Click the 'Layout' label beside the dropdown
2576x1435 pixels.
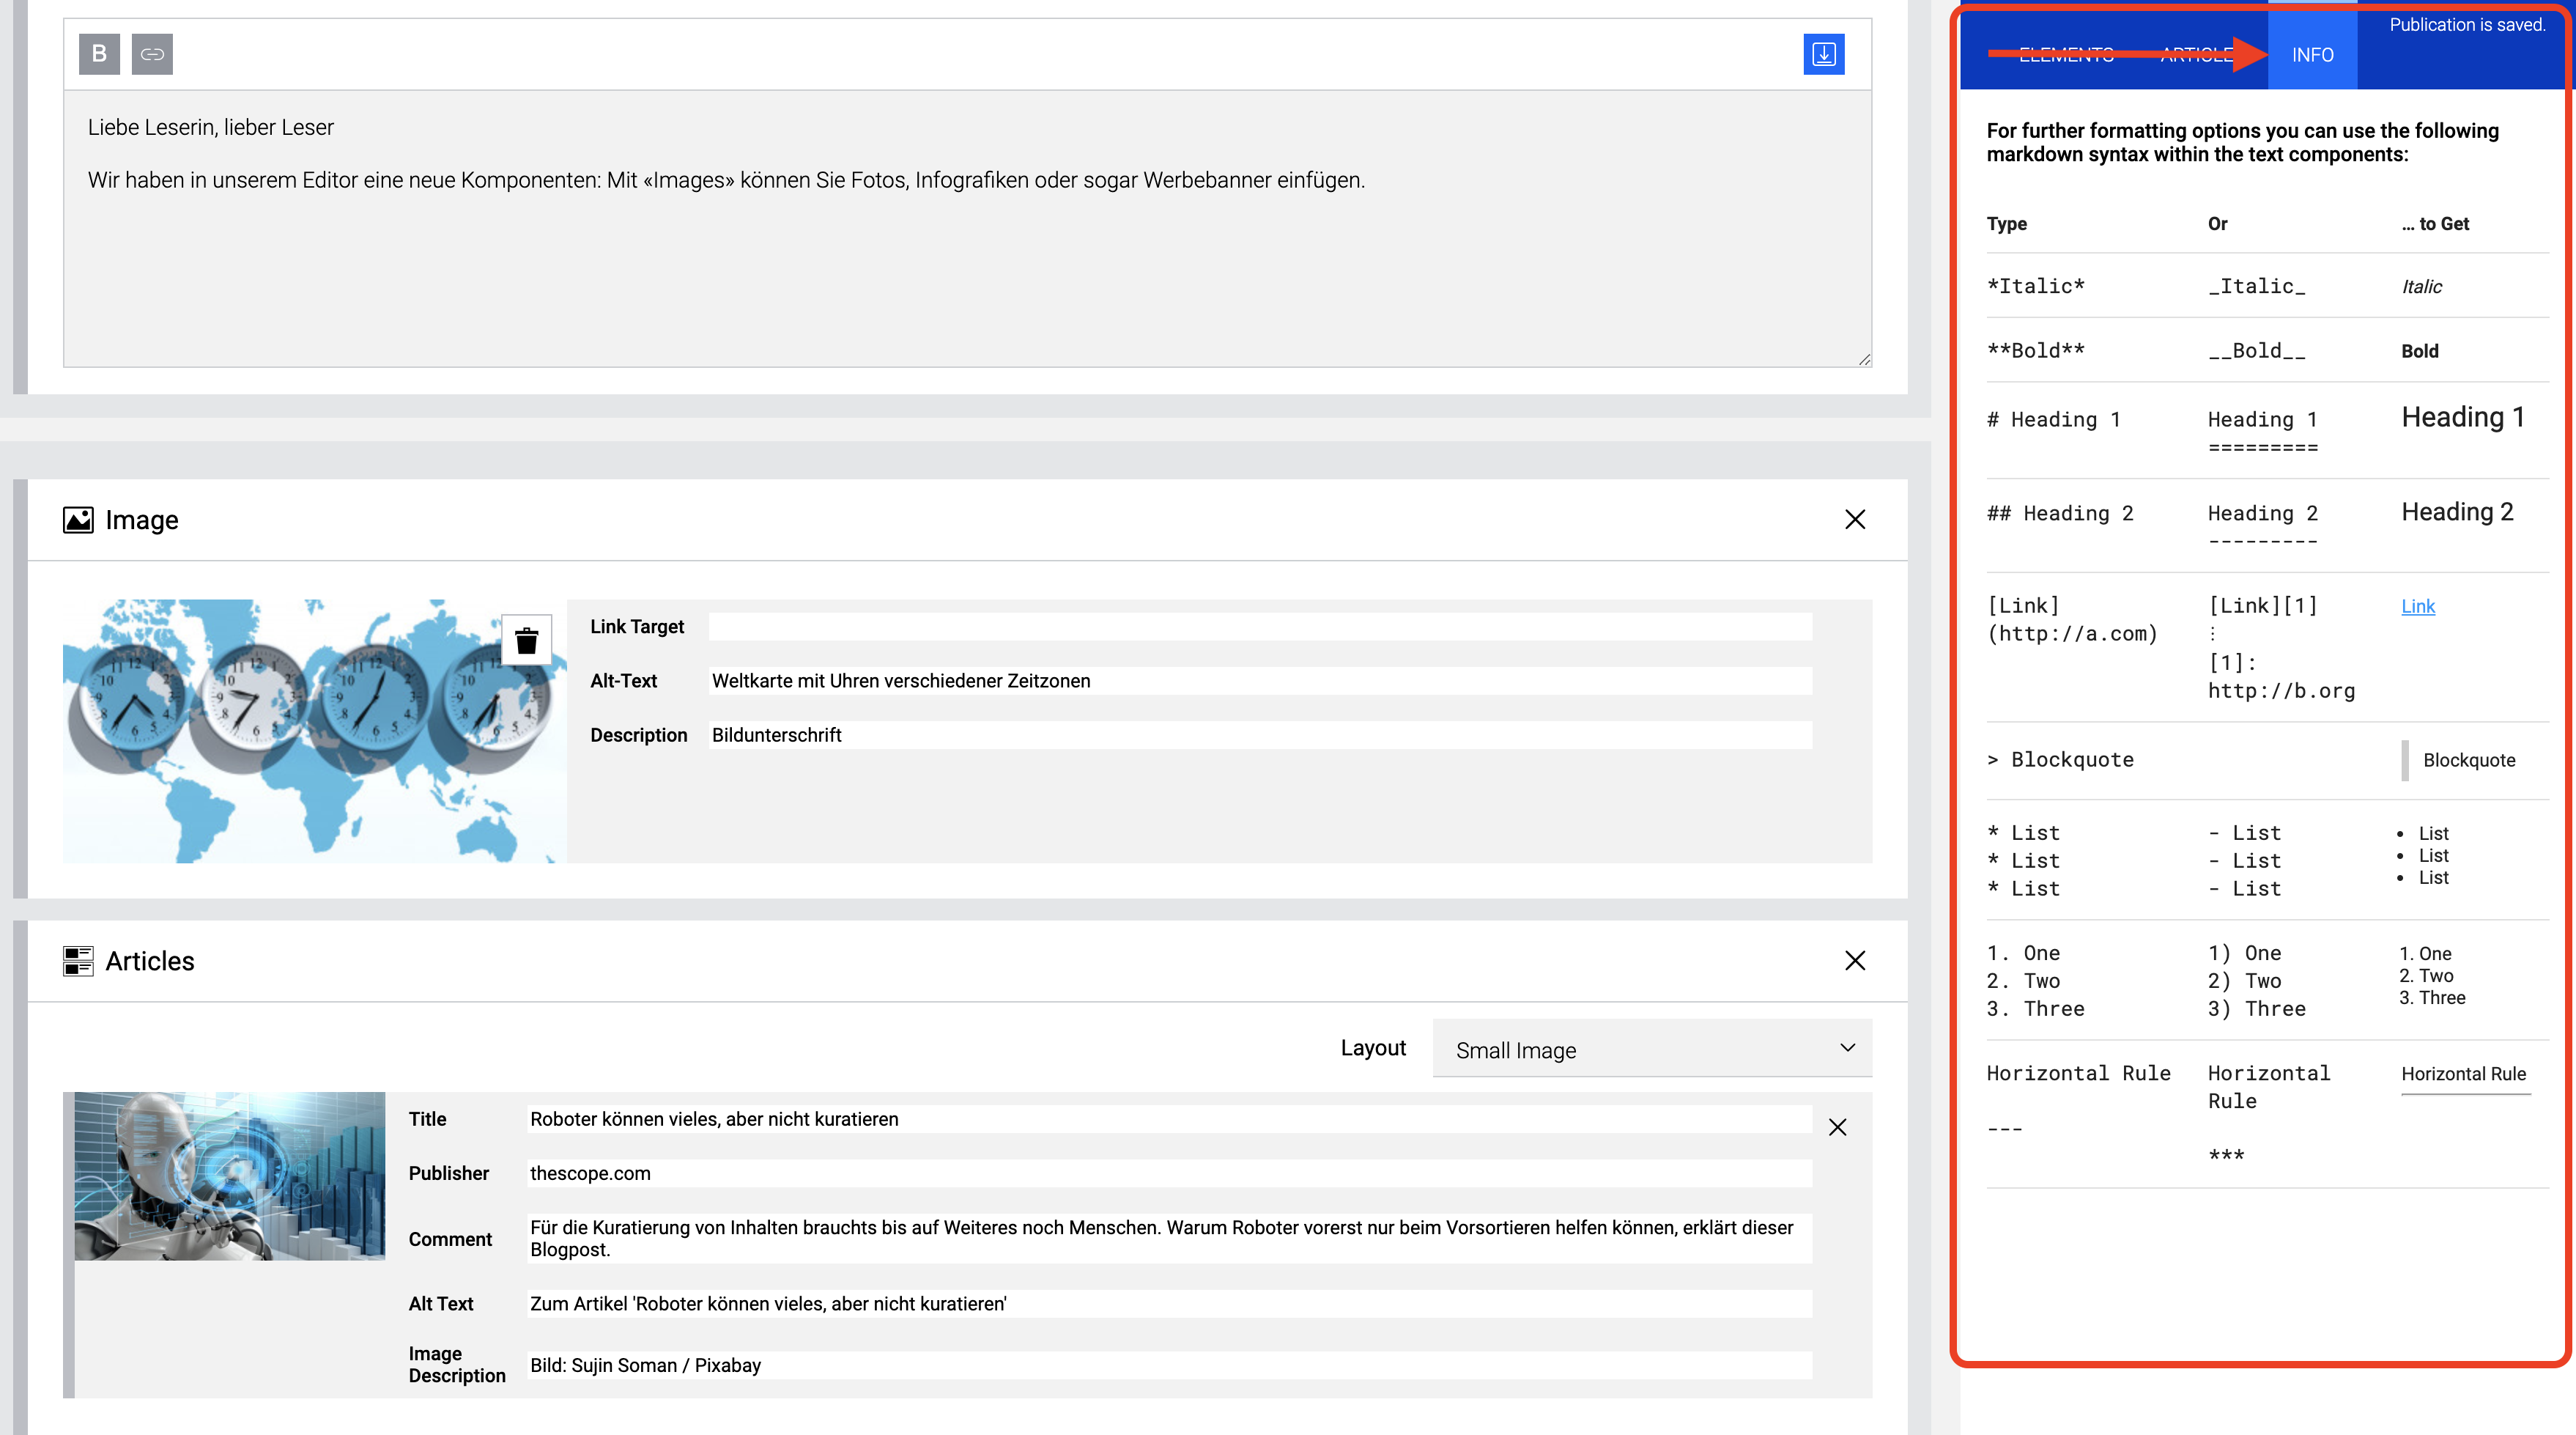[1373, 1048]
